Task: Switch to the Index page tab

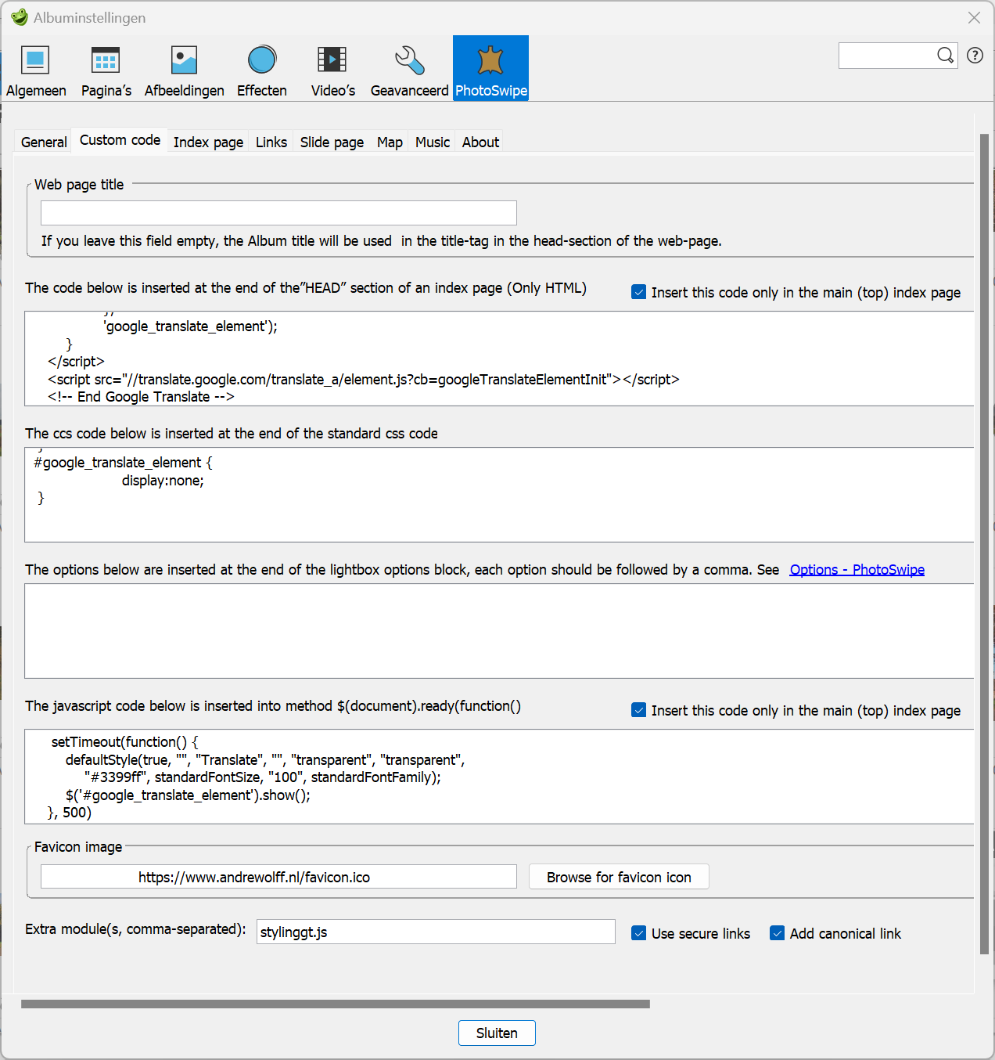Action: pos(208,142)
